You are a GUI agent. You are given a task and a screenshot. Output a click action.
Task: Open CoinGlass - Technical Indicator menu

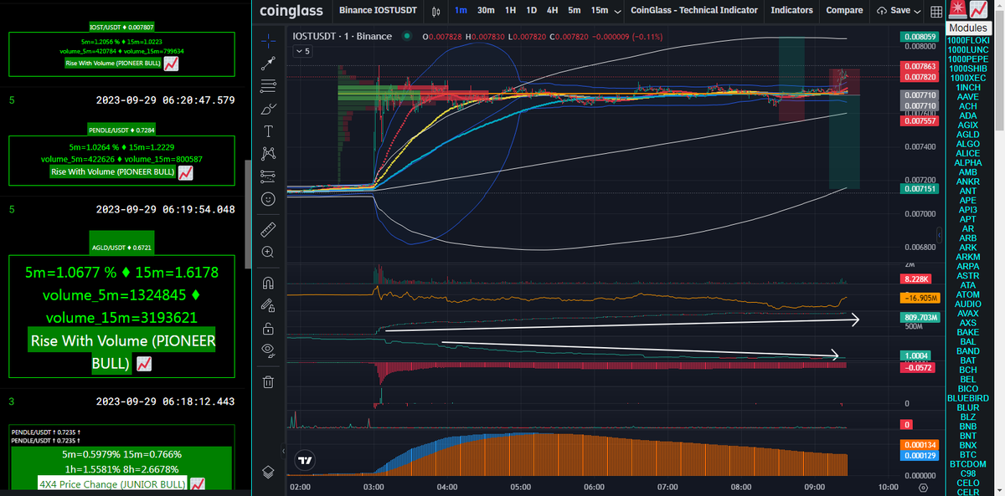point(693,11)
